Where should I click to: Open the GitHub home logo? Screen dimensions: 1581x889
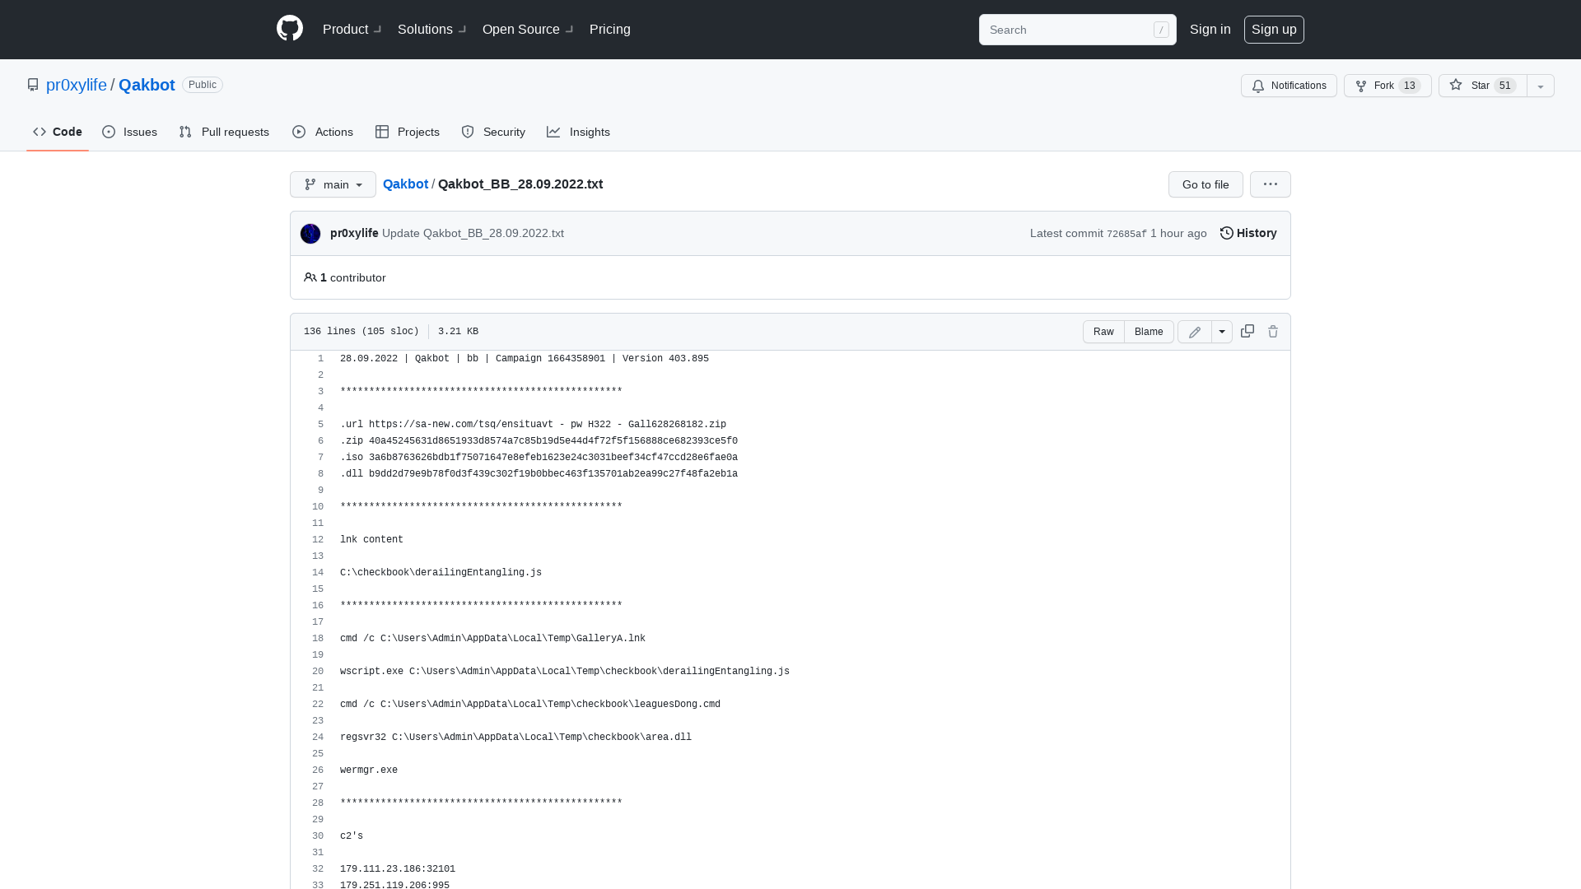(x=289, y=28)
